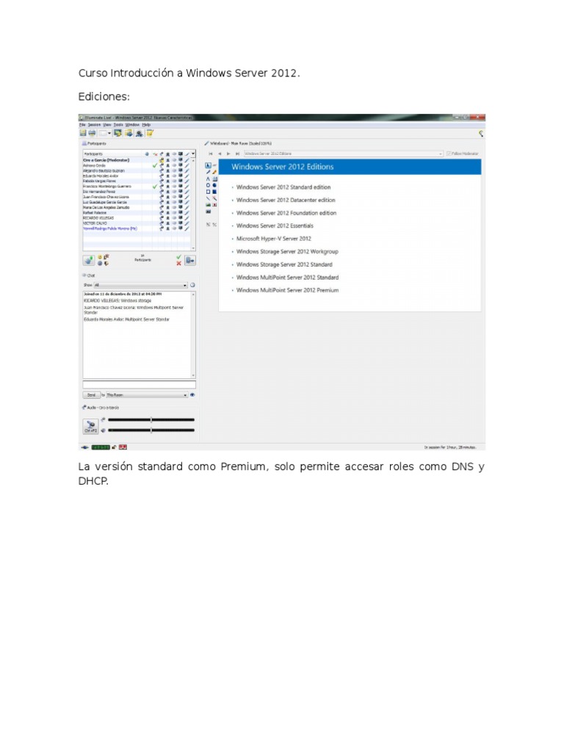Click 'Microsoft Hyper-V Server 2012' text
Screen dimensions: 564x752
click(274, 239)
